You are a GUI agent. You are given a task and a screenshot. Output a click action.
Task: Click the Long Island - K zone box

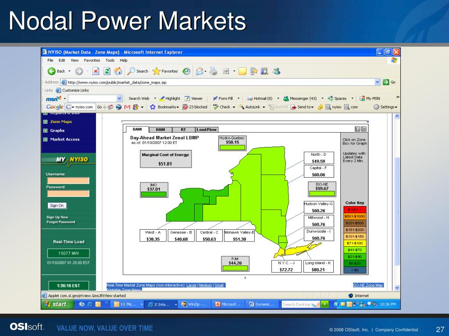pos(318,266)
